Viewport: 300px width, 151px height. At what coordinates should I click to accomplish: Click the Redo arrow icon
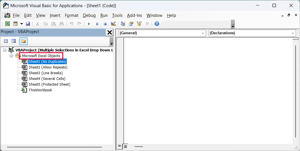pos(79,24)
